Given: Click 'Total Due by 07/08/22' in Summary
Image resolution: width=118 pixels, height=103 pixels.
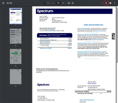Looking at the screenshot, I should point(46,48).
